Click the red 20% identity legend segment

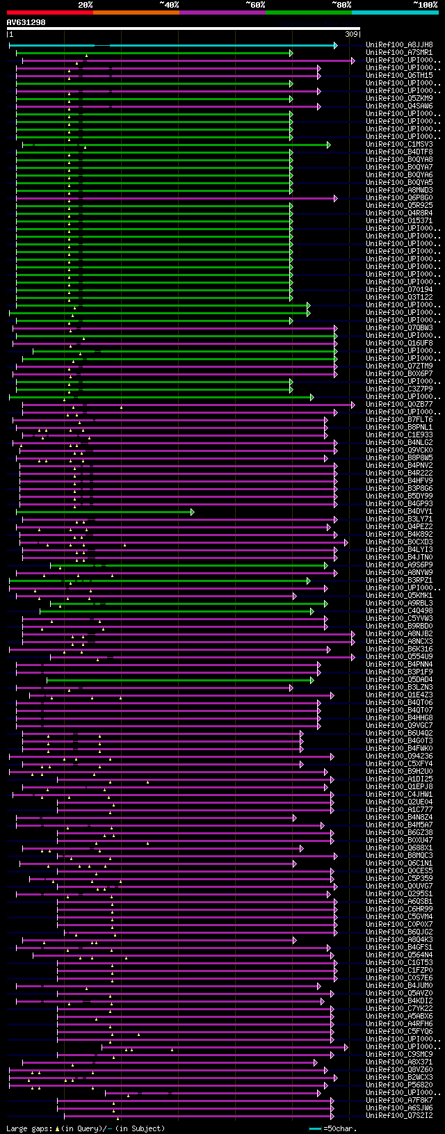click(49, 13)
